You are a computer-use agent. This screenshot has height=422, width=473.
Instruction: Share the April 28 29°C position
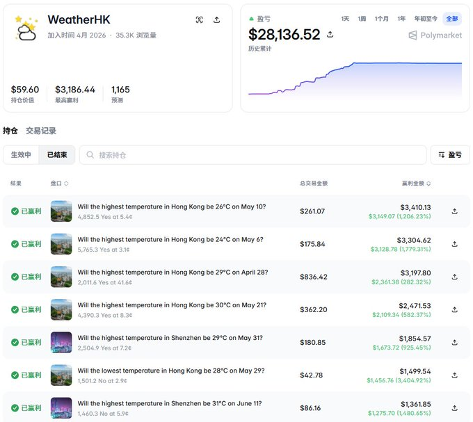(x=455, y=277)
